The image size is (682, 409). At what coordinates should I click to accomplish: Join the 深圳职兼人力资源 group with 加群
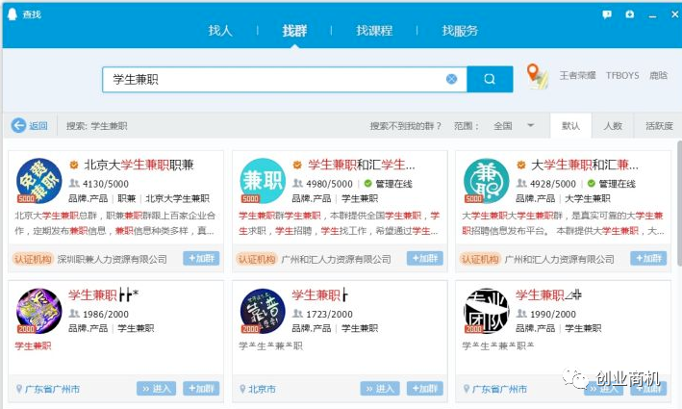pyautogui.click(x=201, y=259)
